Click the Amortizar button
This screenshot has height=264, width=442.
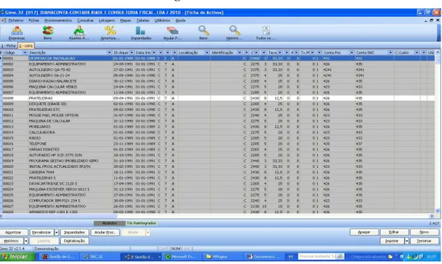click(13, 233)
